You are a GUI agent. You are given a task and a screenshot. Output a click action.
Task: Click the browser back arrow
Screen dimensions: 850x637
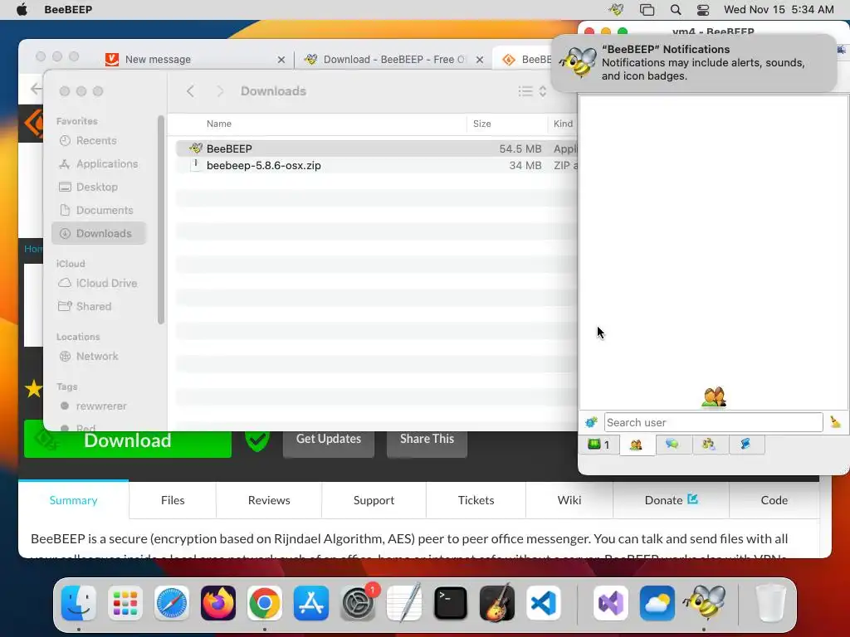pos(36,88)
